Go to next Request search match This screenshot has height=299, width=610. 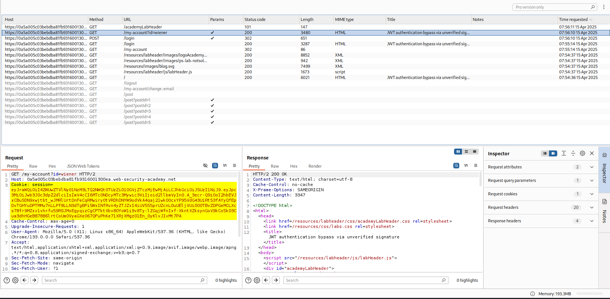pos(34,280)
